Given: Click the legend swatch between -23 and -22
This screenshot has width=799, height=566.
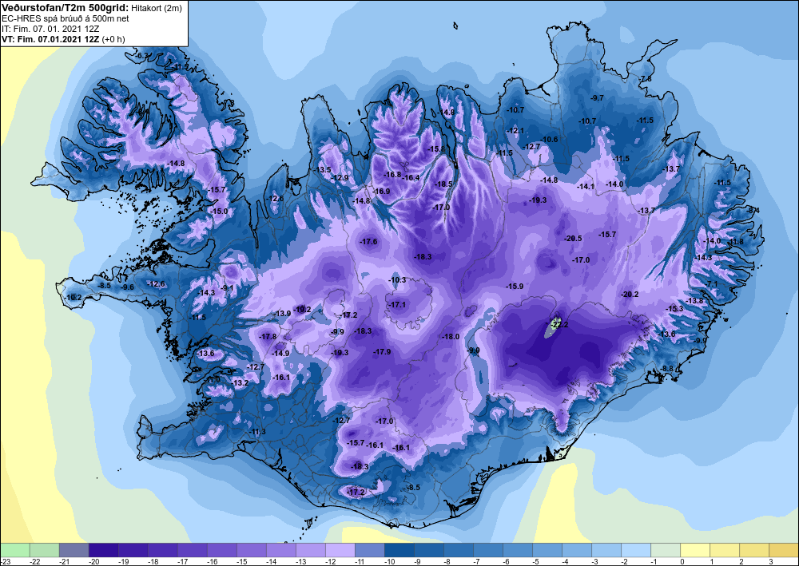Looking at the screenshot, I should click(15, 550).
